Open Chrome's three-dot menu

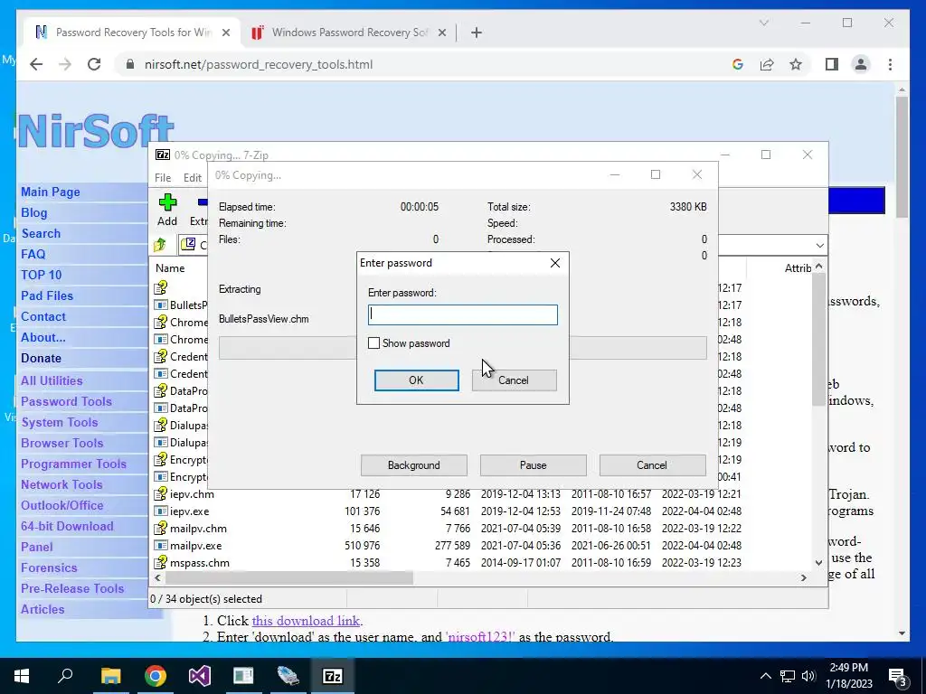click(x=890, y=64)
